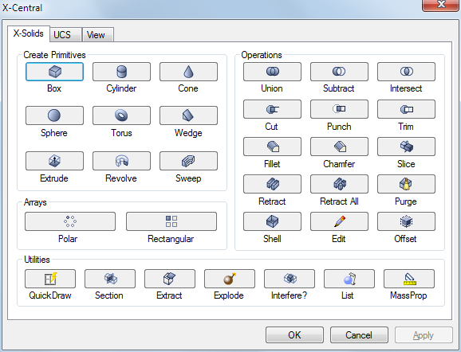Switch to the UCS tab
This screenshot has height=352, width=461.
(66, 34)
